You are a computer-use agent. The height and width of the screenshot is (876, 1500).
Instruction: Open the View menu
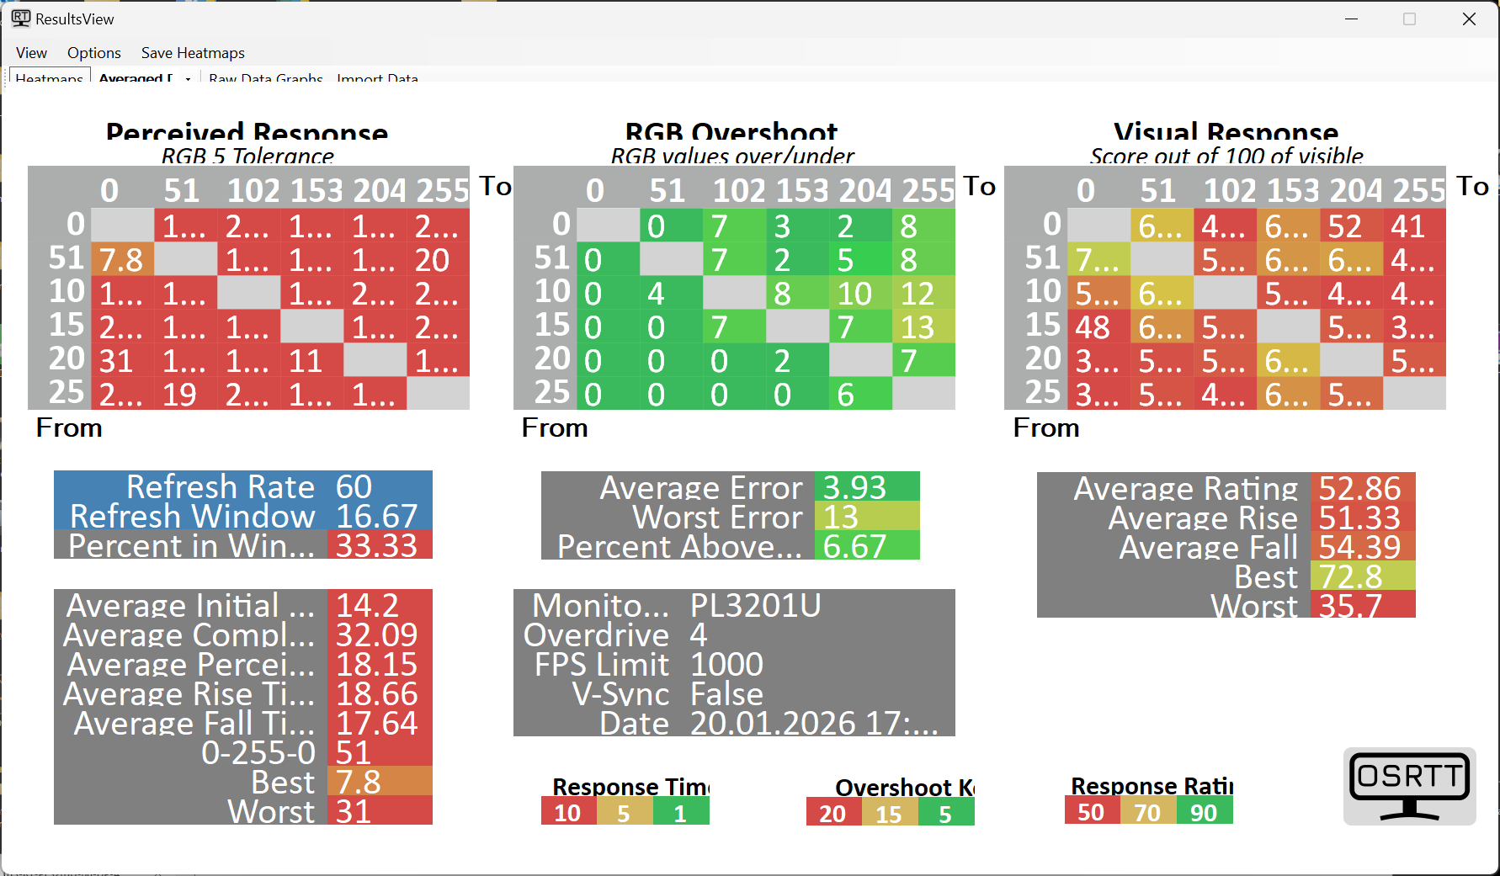(x=31, y=53)
